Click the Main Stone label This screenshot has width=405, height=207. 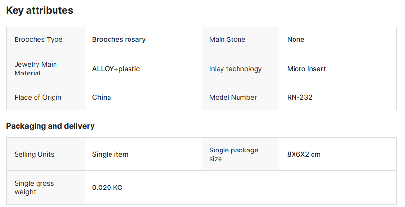227,39
